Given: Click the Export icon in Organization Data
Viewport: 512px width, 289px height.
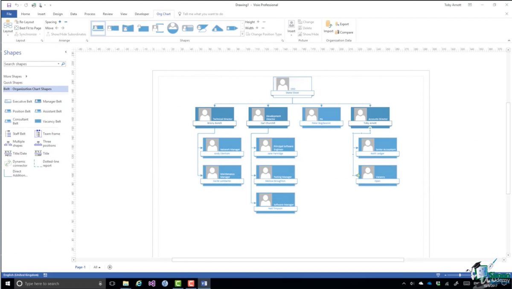Looking at the screenshot, I should [x=341, y=25].
